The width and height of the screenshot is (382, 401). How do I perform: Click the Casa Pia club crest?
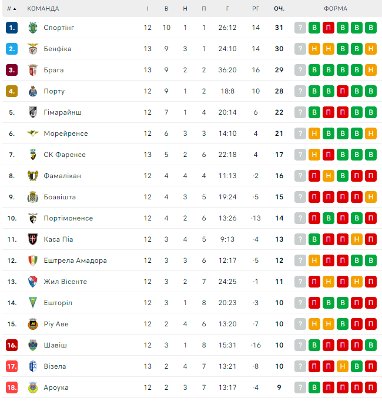[33, 239]
